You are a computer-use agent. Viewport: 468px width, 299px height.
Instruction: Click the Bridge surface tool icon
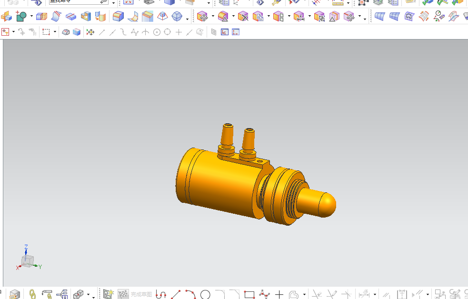453,16
